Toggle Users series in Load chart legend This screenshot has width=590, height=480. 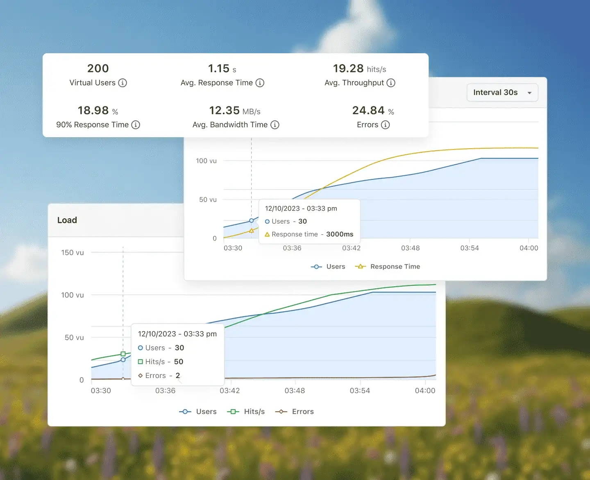click(198, 412)
